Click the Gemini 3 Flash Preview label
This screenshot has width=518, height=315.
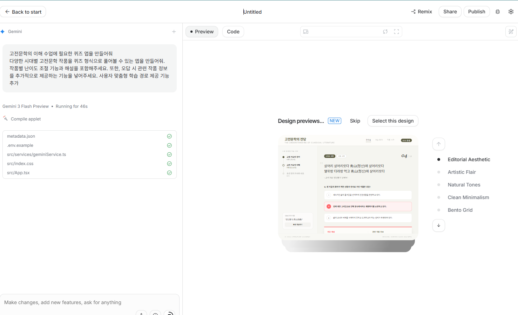[x=26, y=106]
